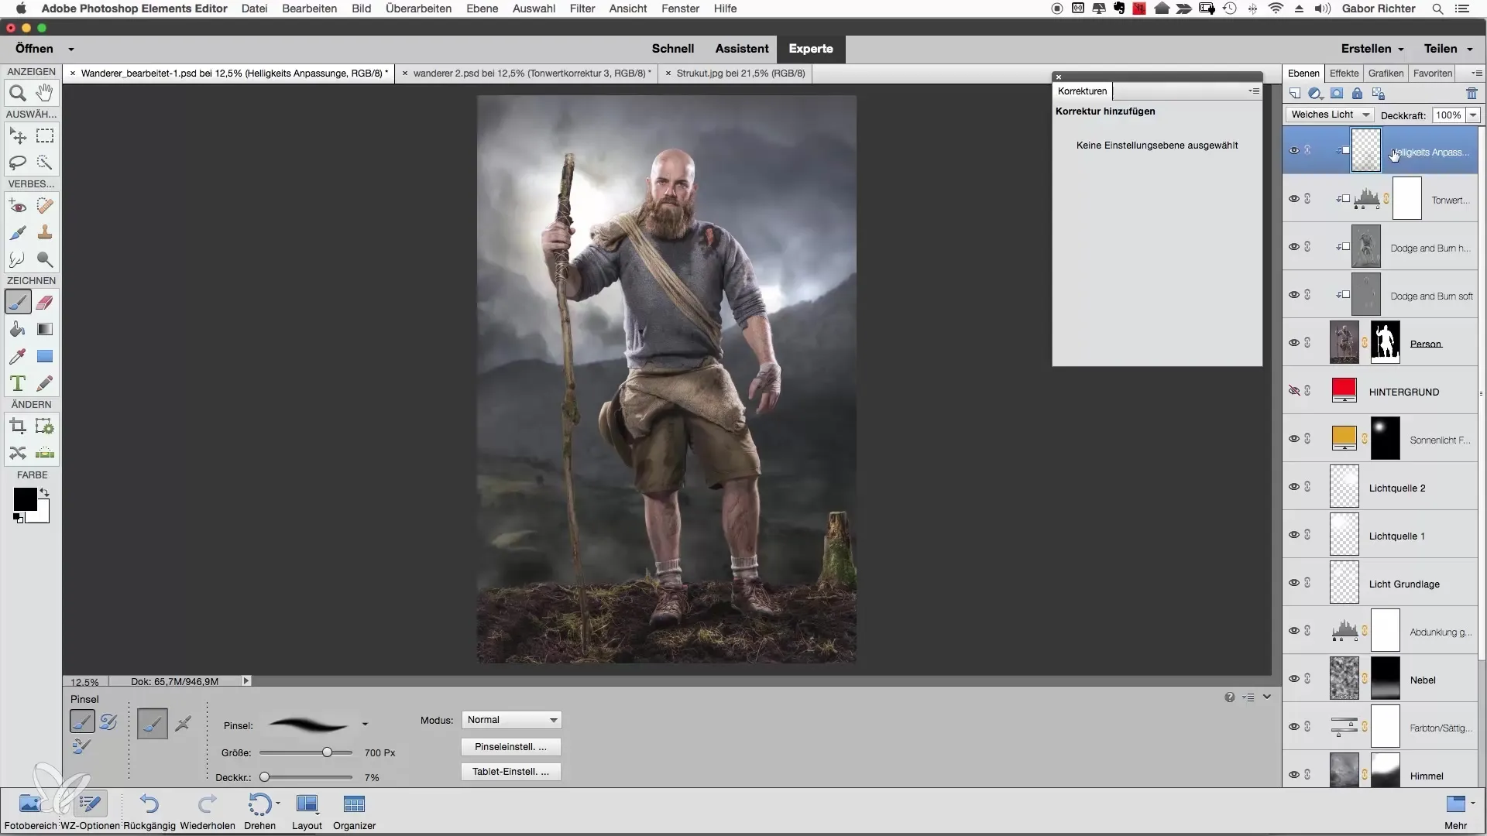This screenshot has width=1487, height=836.
Task: Click the Öffnen button
Action: click(x=34, y=49)
